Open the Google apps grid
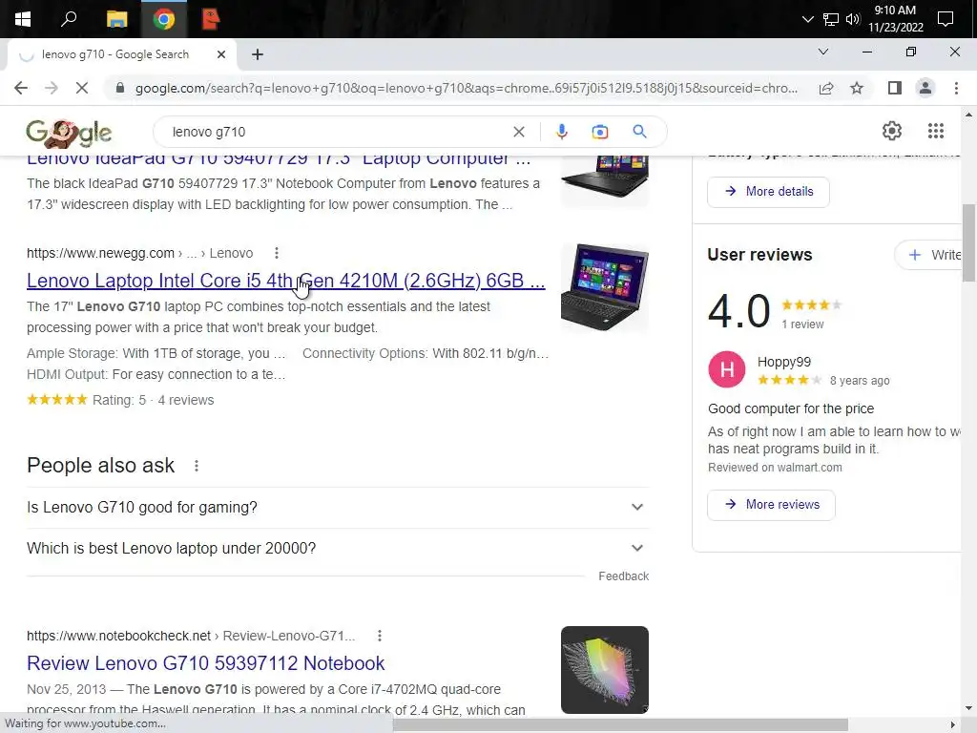Viewport: 977px width, 733px height. pyautogui.click(x=936, y=131)
